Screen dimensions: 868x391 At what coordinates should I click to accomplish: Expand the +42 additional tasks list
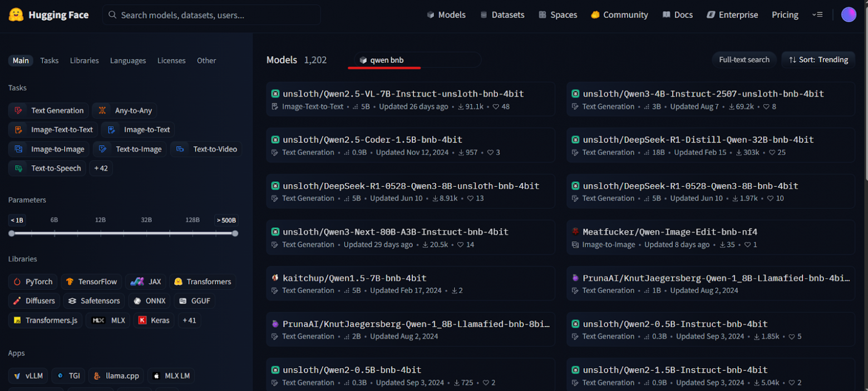pyautogui.click(x=101, y=168)
